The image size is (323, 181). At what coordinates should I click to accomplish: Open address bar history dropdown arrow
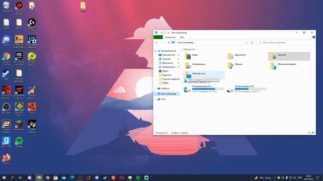tap(247, 43)
